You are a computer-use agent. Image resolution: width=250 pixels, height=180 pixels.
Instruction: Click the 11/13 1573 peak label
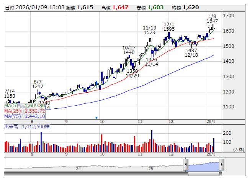pos(149,30)
